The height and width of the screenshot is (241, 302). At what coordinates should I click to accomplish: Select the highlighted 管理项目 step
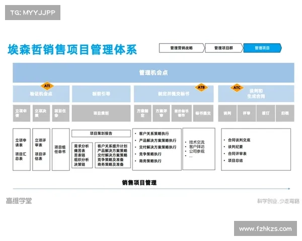pos(262,48)
